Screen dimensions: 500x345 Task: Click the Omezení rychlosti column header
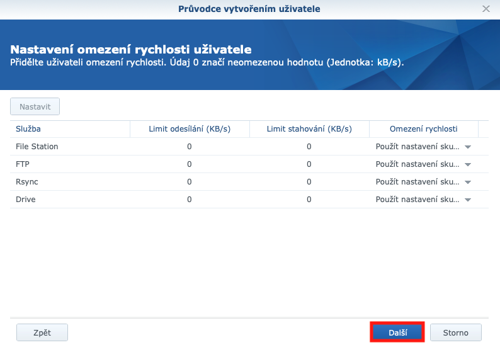(x=423, y=129)
